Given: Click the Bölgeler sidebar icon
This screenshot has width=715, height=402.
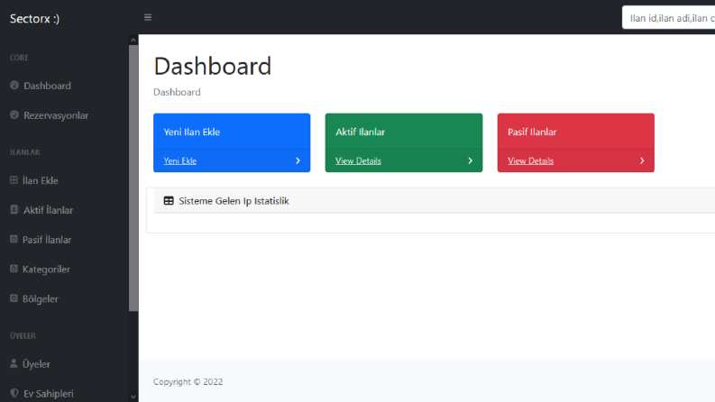Looking at the screenshot, I should [x=14, y=298].
